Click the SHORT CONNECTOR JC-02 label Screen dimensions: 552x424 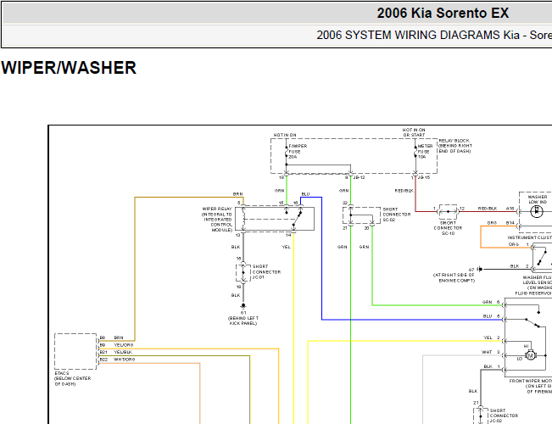pyautogui.click(x=504, y=416)
